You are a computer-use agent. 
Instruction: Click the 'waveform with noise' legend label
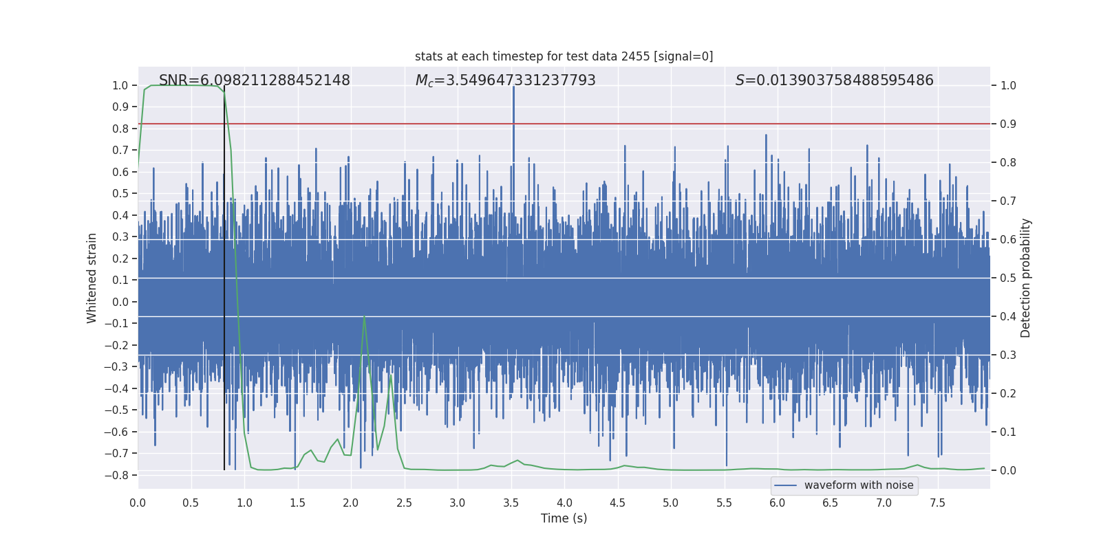[858, 485]
